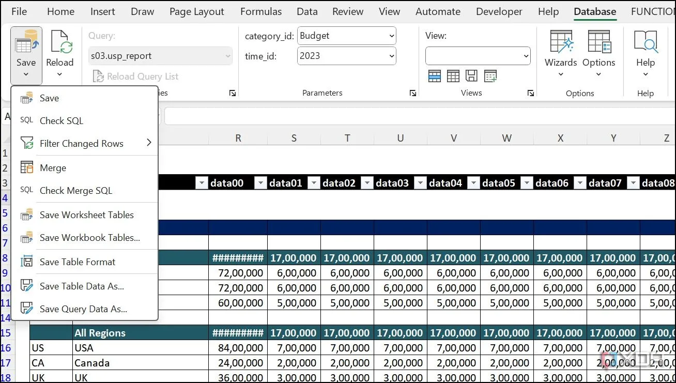Expand the Reload button dropdown arrow
This screenshot has height=383, width=676.
coord(60,74)
